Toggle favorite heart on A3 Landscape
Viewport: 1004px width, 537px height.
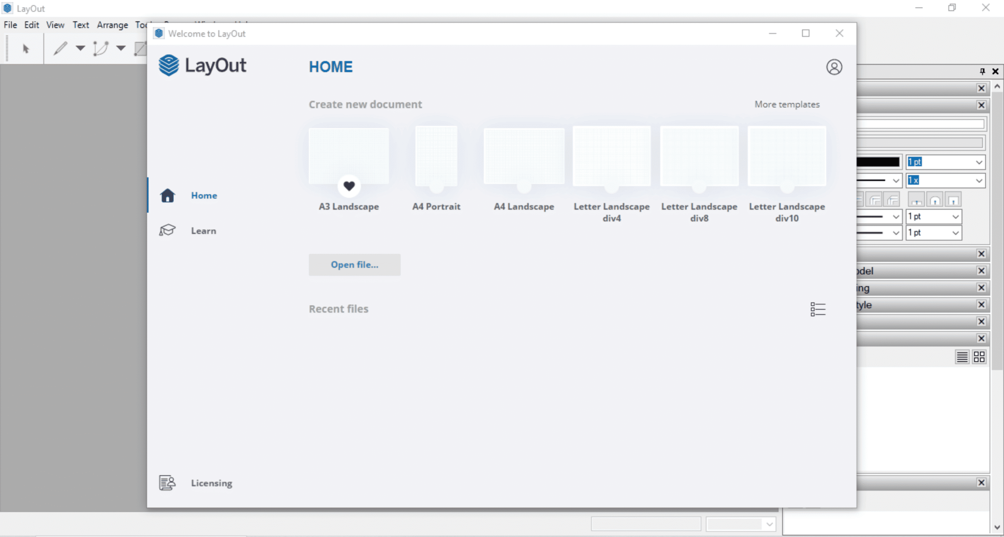point(349,186)
